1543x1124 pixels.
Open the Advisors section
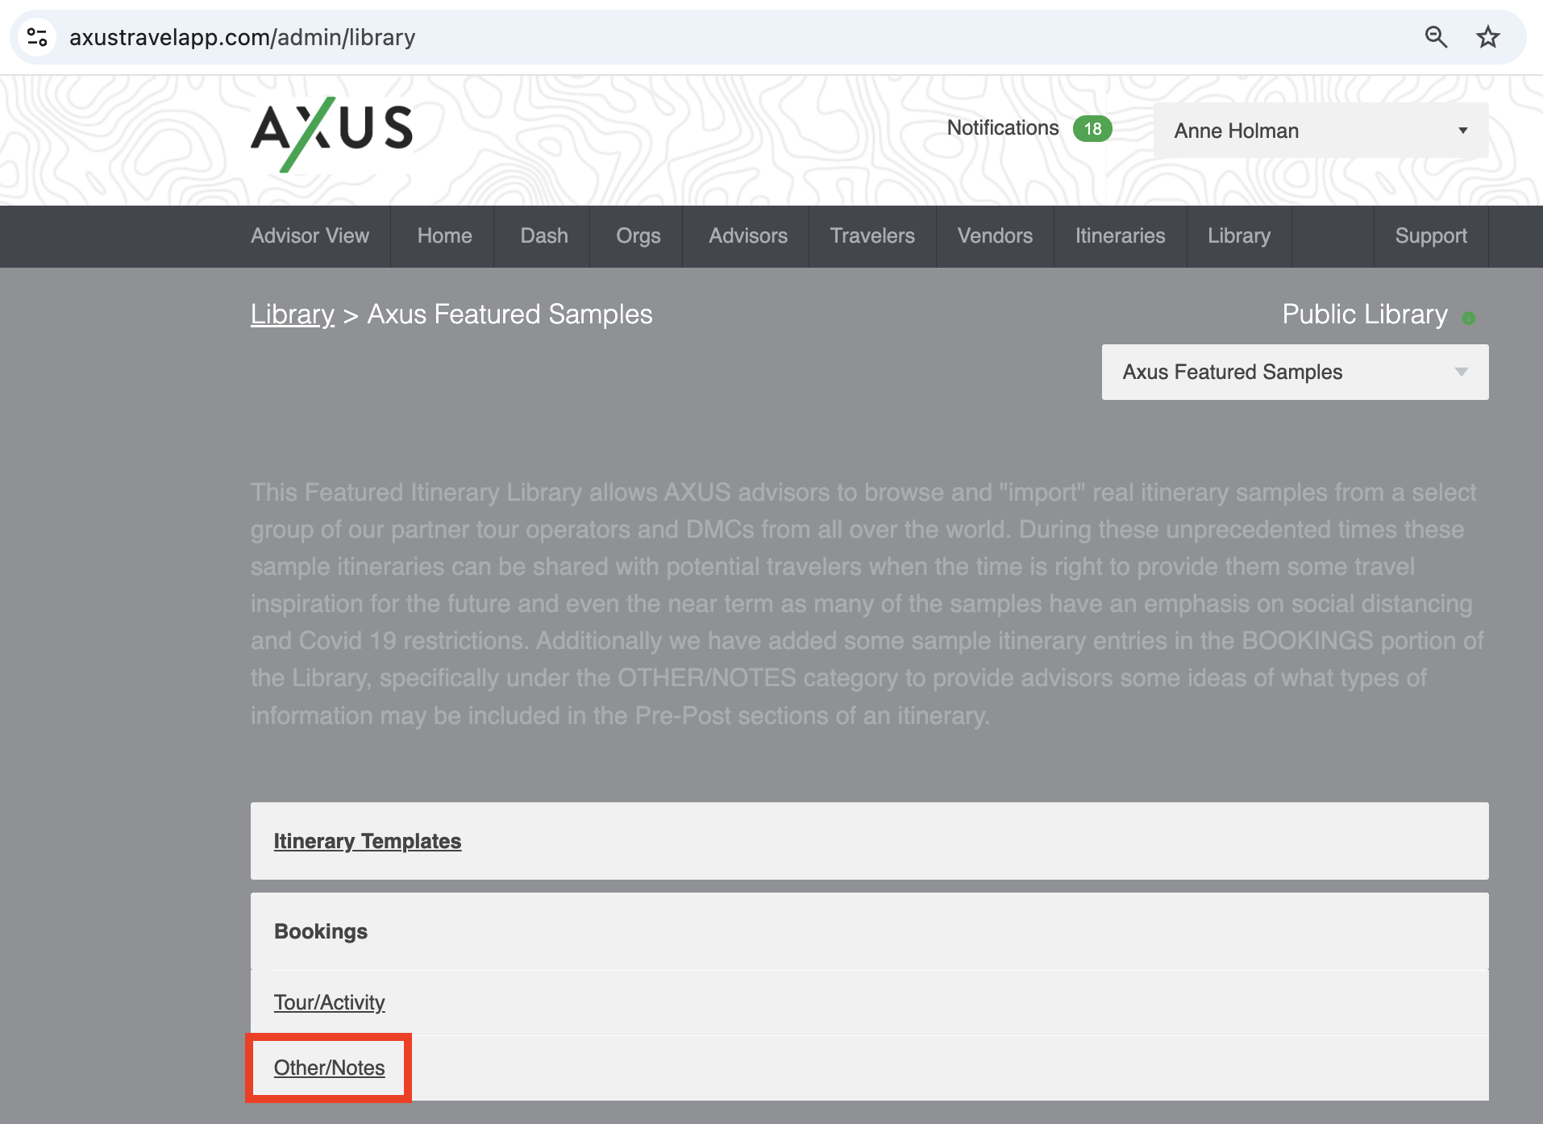point(748,236)
